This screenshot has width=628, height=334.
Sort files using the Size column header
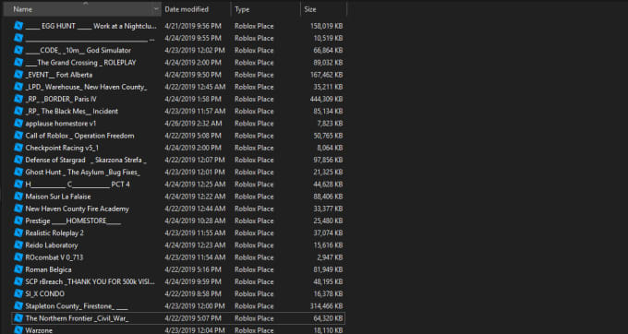[323, 9]
